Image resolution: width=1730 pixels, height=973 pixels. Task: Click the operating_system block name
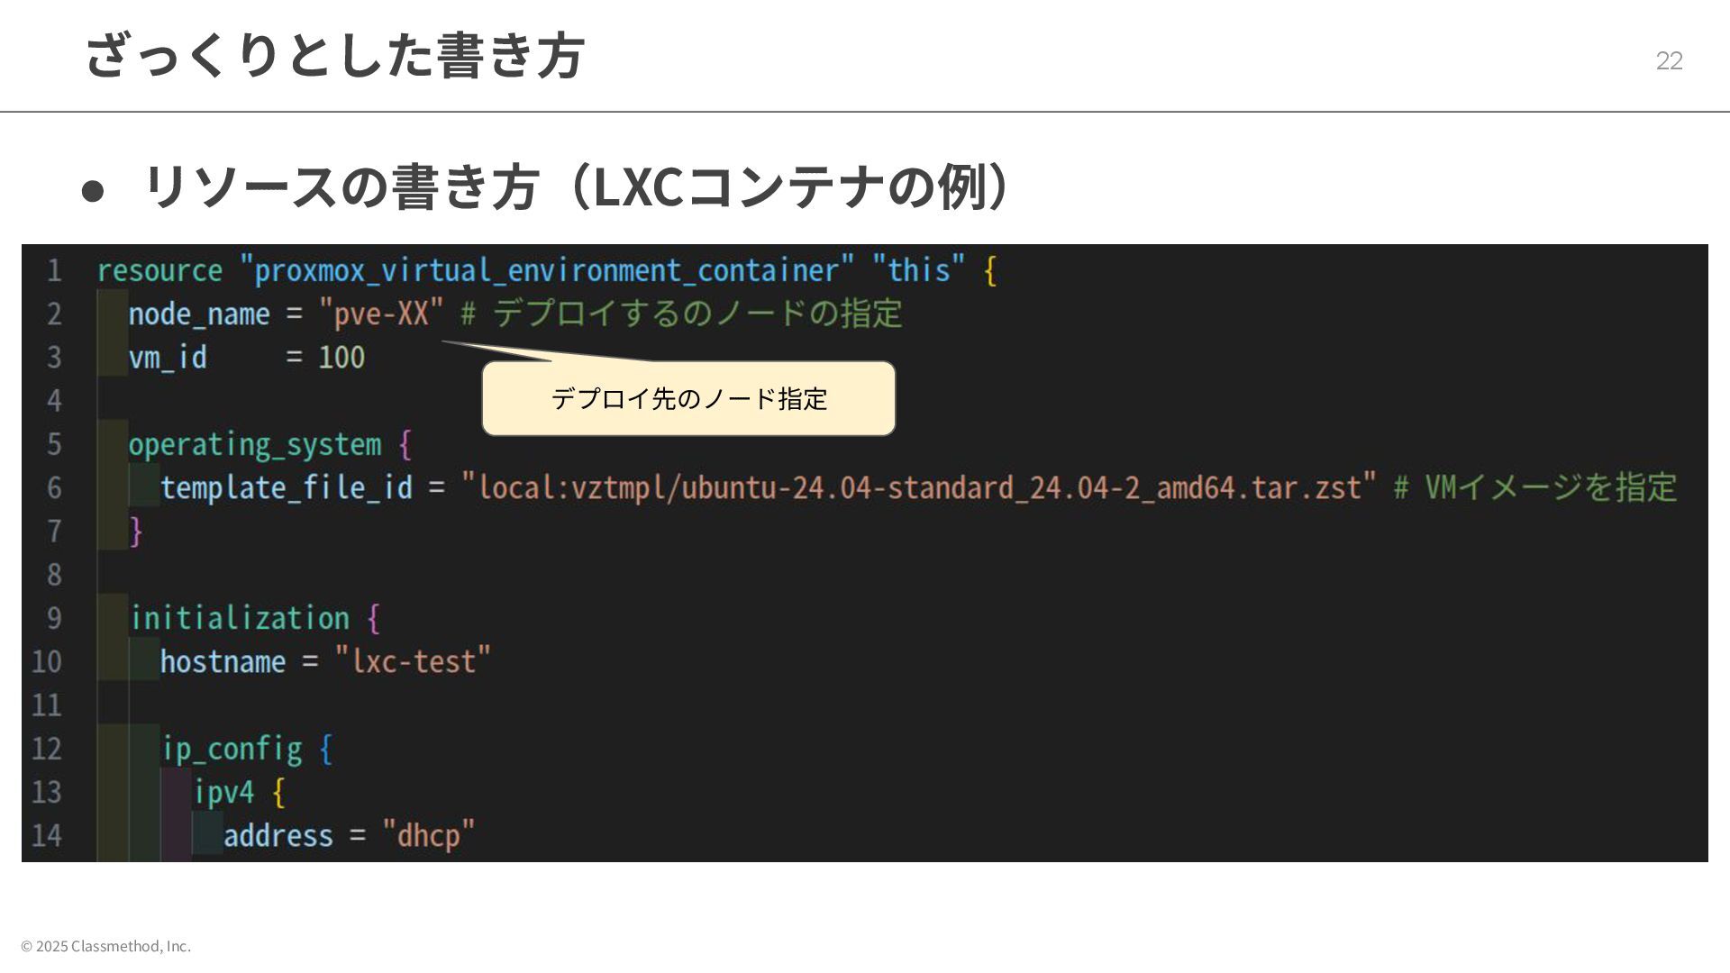pyautogui.click(x=254, y=445)
